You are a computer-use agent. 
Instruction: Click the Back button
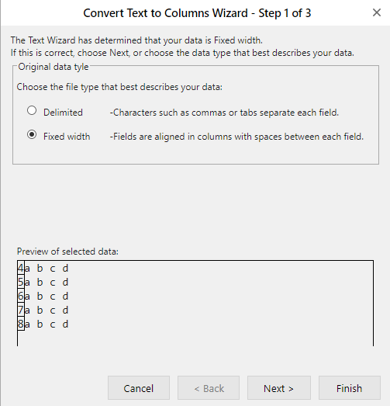tap(209, 388)
